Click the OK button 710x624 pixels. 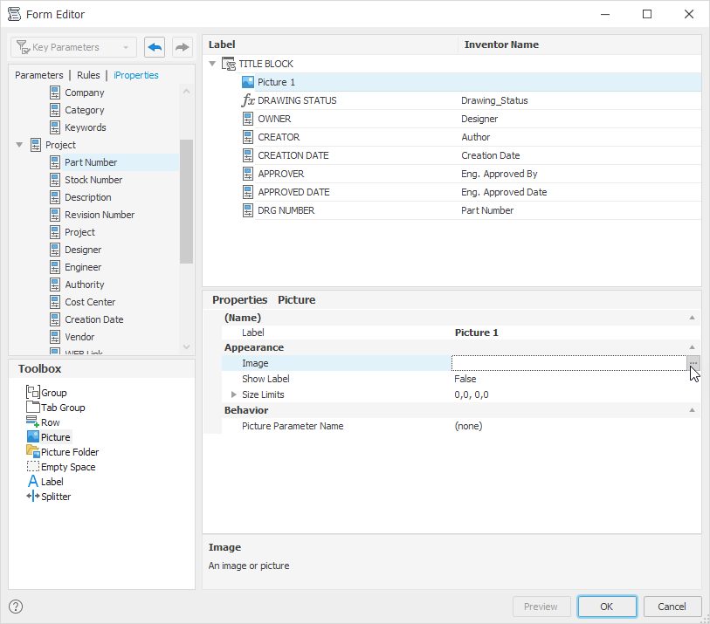(x=607, y=607)
